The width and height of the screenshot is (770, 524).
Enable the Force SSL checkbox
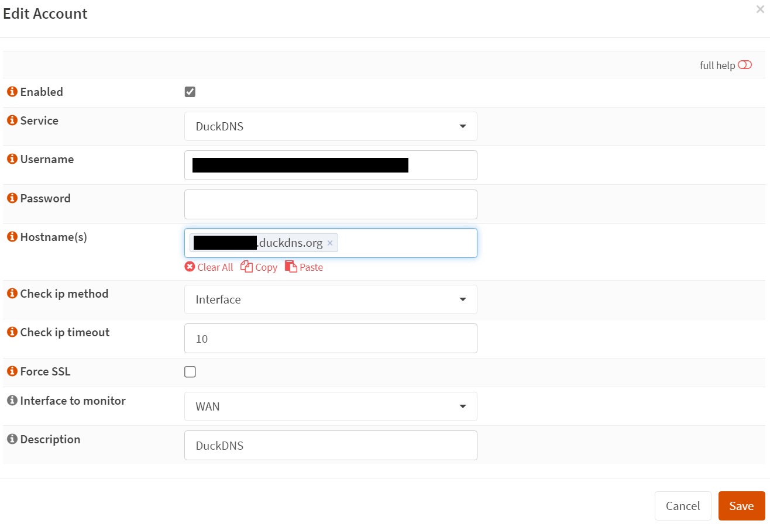(190, 371)
